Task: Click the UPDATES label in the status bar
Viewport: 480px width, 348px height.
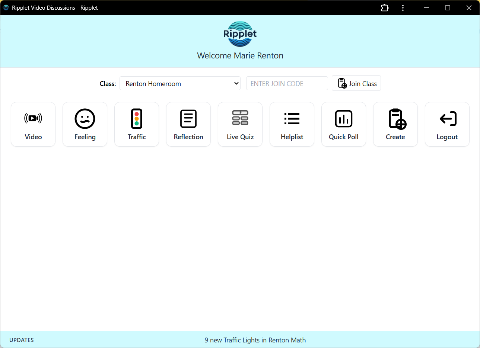Action: 21,340
